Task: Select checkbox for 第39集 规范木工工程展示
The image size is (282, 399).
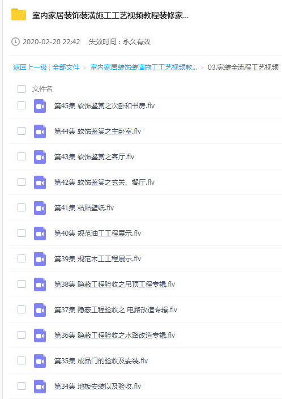Action: [x=22, y=258]
